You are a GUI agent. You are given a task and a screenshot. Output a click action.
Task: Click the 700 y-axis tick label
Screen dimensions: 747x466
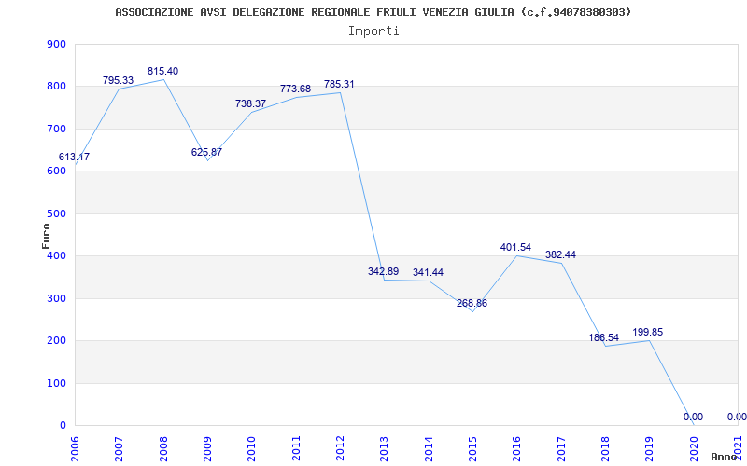56,129
